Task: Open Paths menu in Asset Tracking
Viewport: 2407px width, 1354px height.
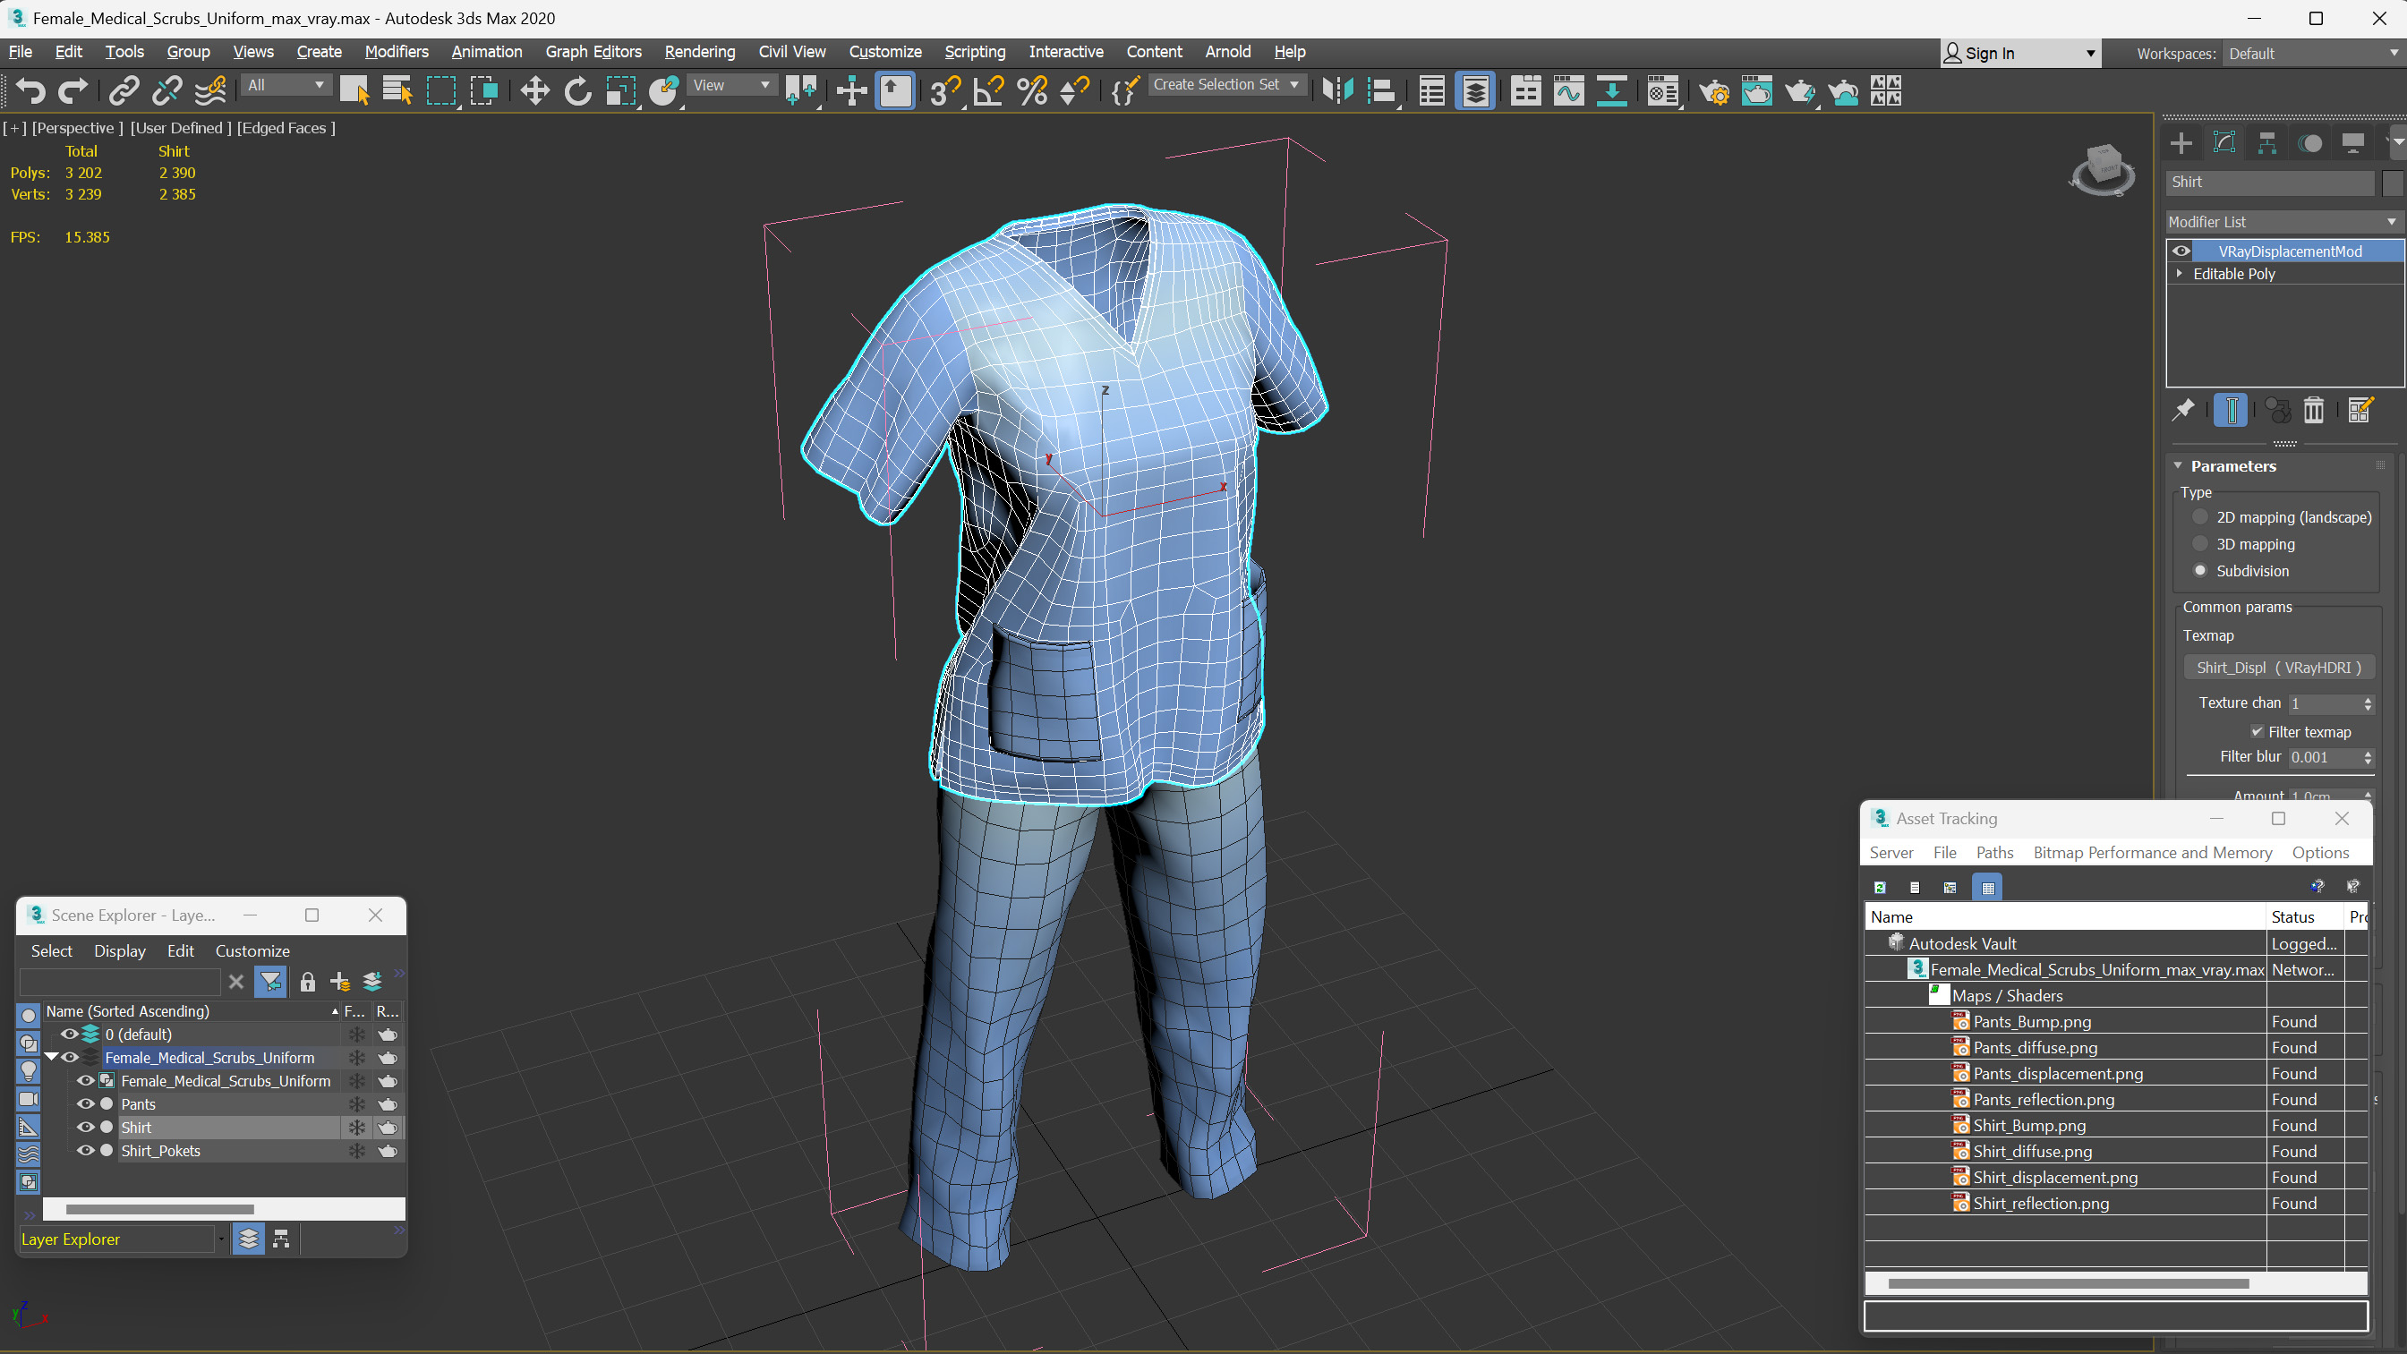Action: [1994, 852]
